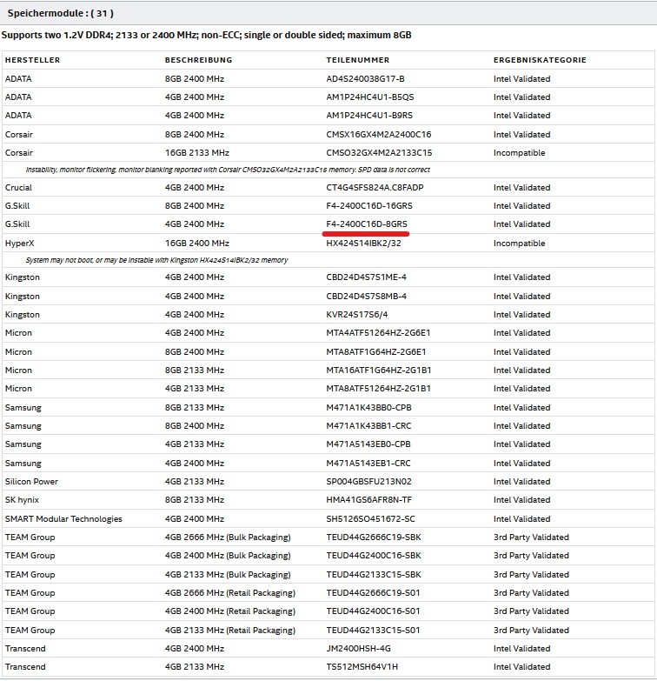This screenshot has height=681, width=657.
Task: Select part number MTA4ATF51264HZ-2G6E1
Action: pos(378,332)
